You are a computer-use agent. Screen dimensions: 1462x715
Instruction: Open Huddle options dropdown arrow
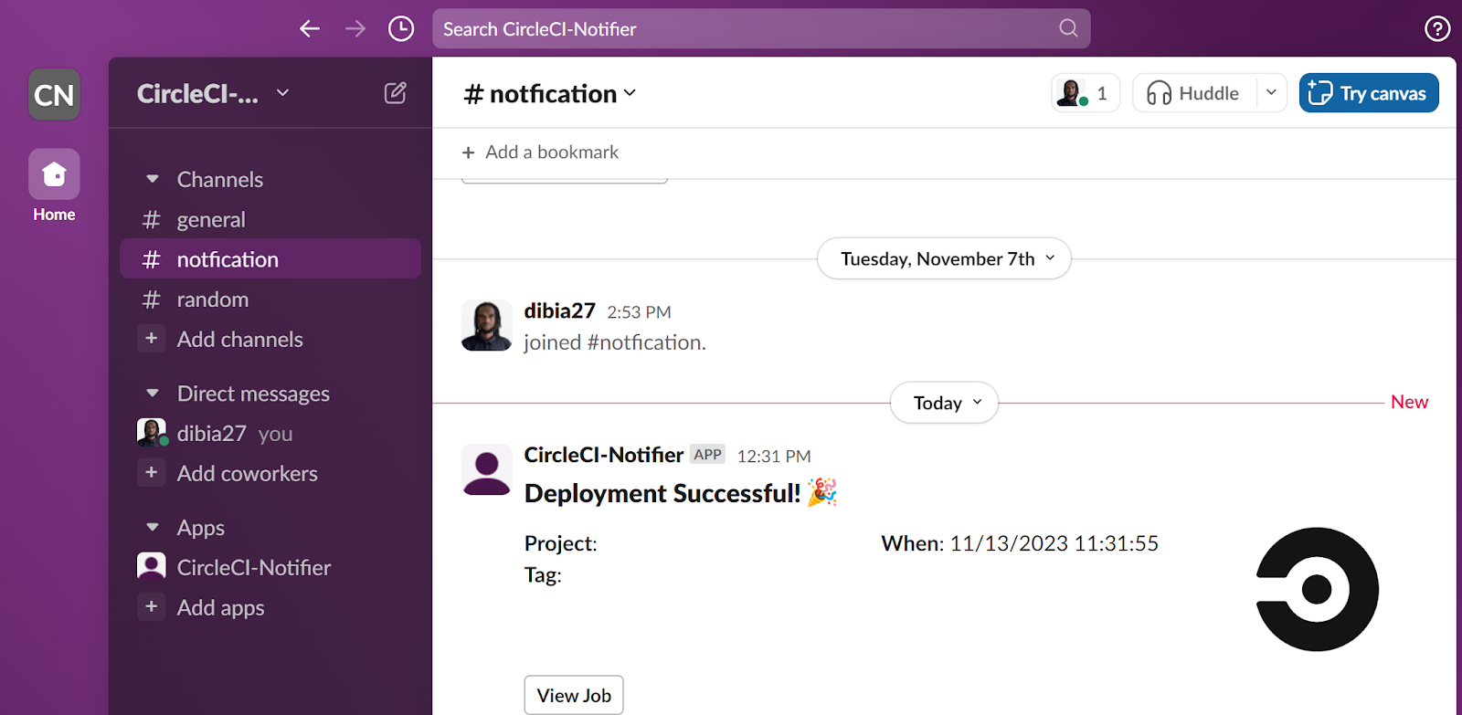click(1271, 93)
